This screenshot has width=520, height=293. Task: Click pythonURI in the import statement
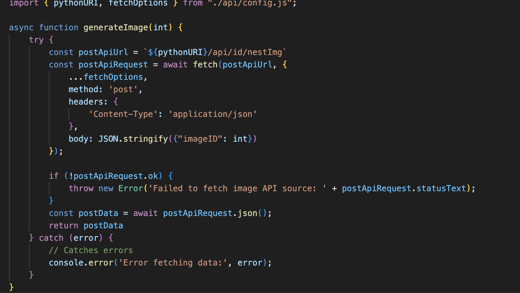click(76, 3)
